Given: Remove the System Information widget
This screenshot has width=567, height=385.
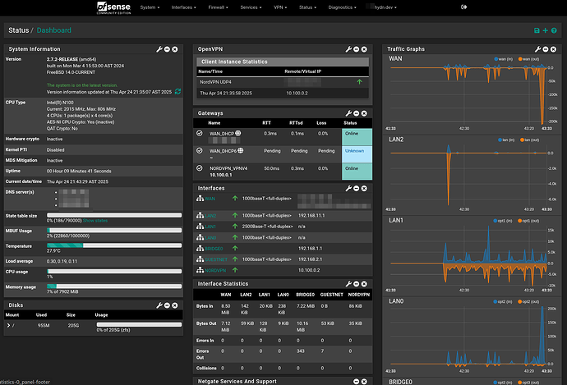Looking at the screenshot, I should tap(175, 49).
